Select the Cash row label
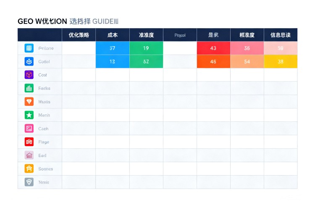This screenshot has height=210, width=315. point(43,129)
